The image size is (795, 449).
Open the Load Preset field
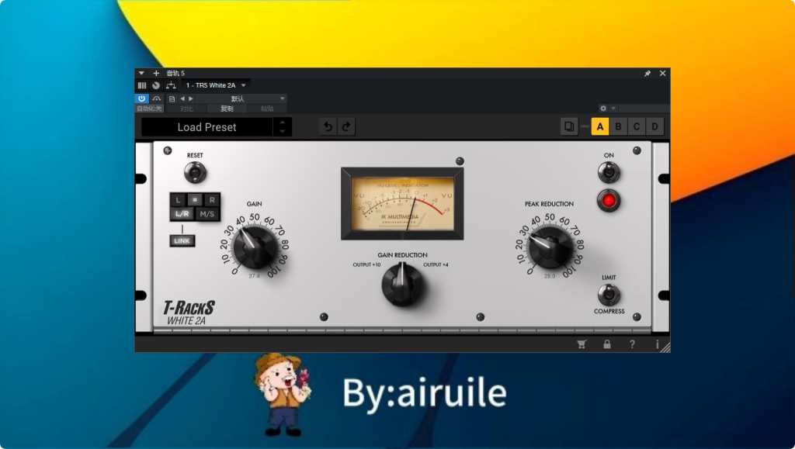207,127
